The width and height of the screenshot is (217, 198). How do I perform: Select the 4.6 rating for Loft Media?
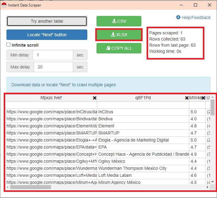point(197,175)
